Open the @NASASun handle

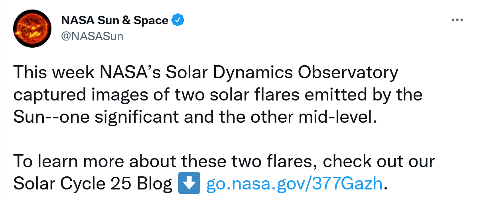pos(92,37)
